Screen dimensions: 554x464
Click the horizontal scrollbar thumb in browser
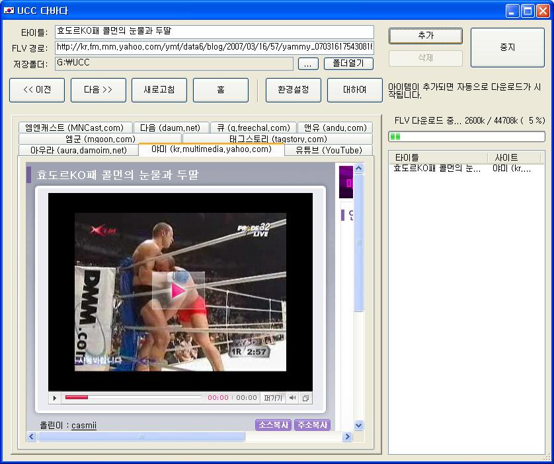[x=141, y=437]
